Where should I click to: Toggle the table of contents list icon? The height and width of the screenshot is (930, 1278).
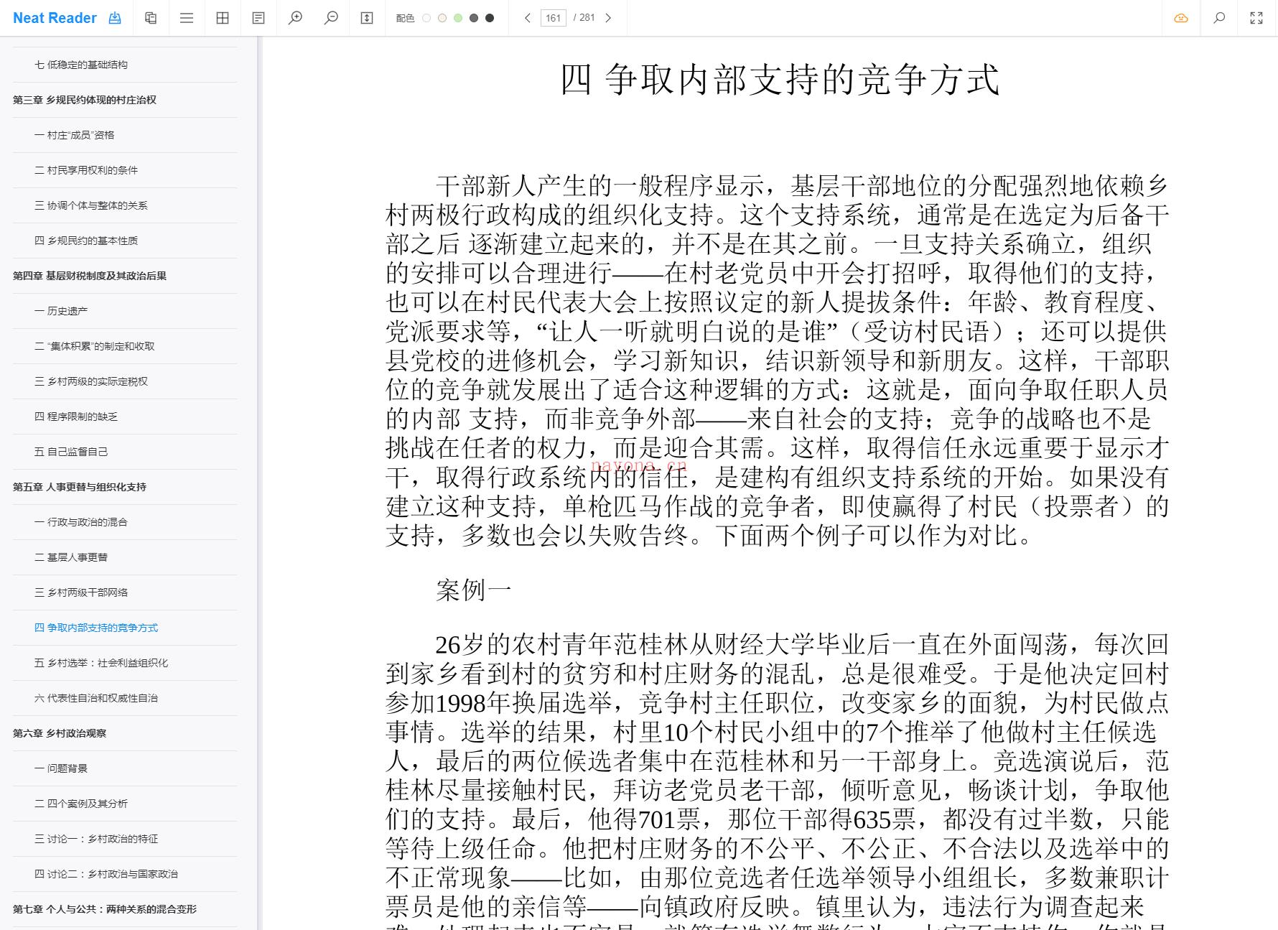187,18
